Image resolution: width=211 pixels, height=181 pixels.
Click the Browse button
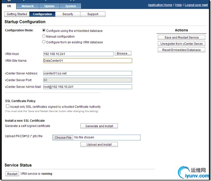(x=123, y=53)
